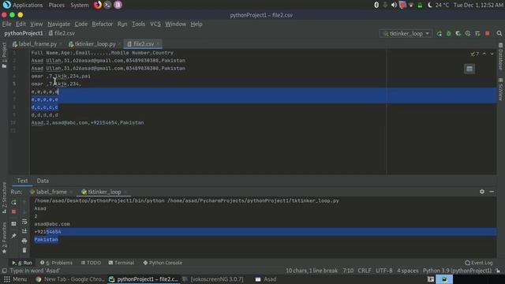Image resolution: width=505 pixels, height=284 pixels.
Task: Open the Navigate menu
Action: click(58, 24)
